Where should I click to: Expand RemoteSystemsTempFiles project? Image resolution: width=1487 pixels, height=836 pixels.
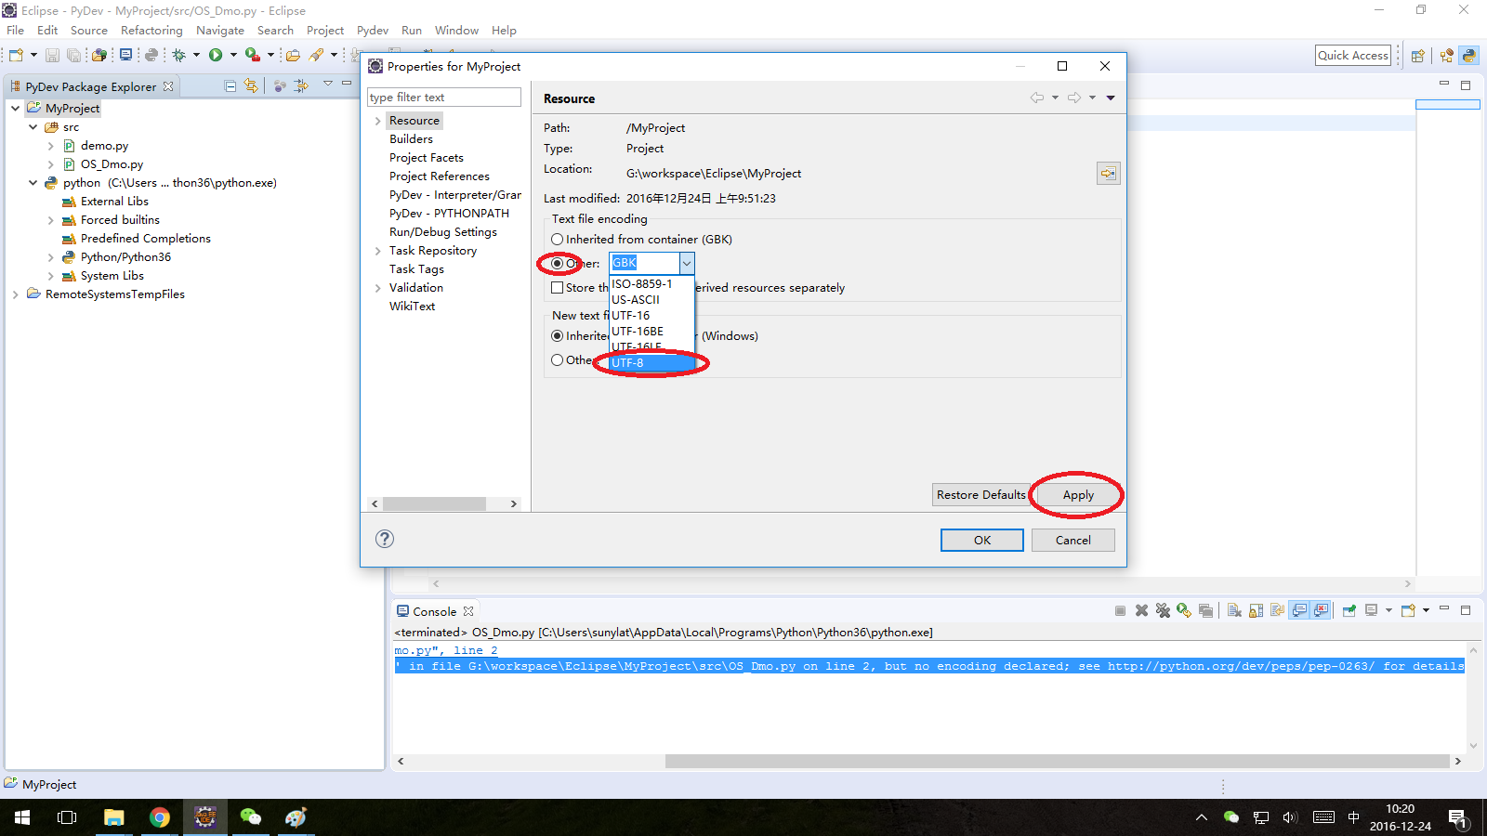(x=15, y=294)
